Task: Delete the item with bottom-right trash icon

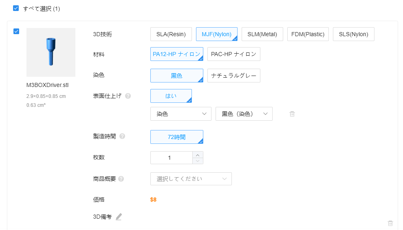Action: tap(390, 223)
